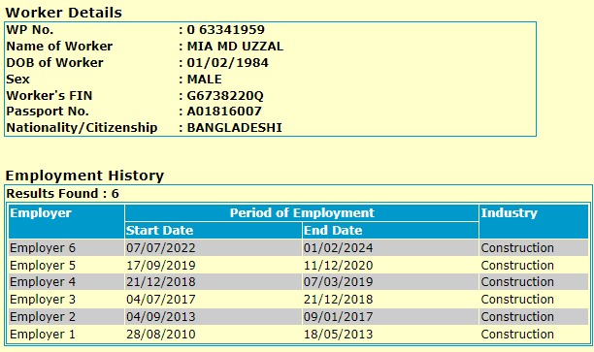Viewport: 594px width, 352px height.
Task: Click the Employment History heading
Action: click(84, 176)
